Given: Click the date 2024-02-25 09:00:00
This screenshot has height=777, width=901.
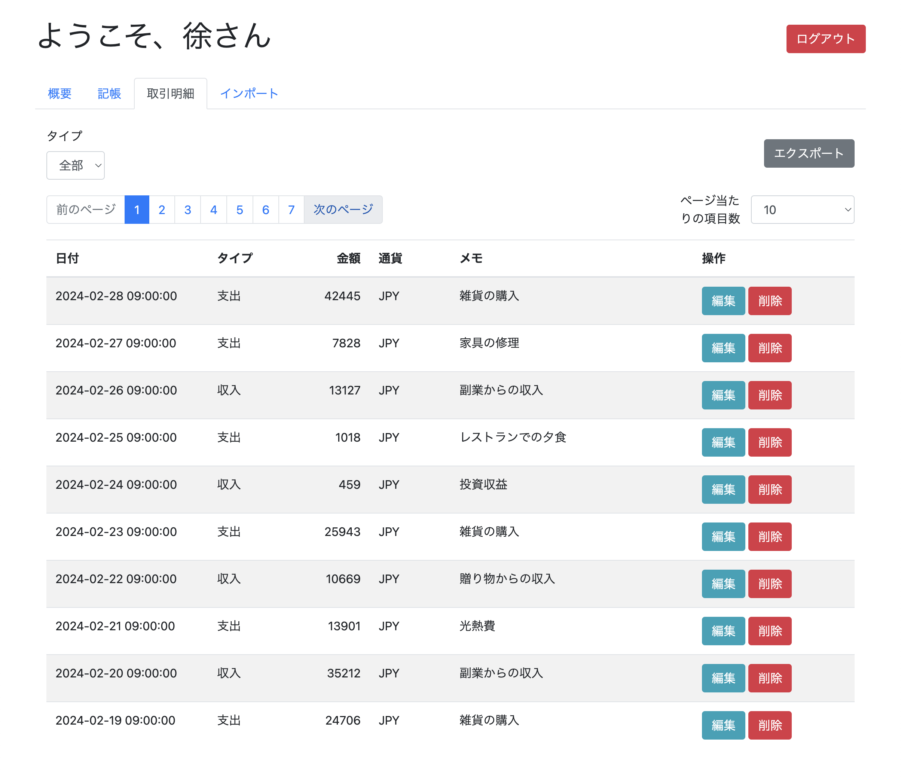Looking at the screenshot, I should pos(116,438).
